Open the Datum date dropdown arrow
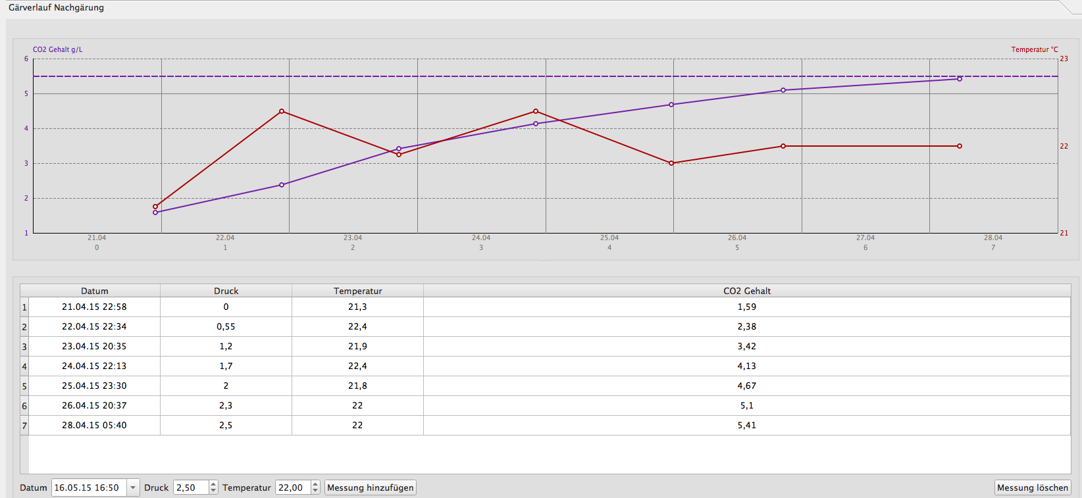 click(133, 487)
